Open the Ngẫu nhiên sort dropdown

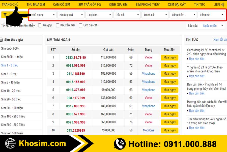[x=213, y=26]
